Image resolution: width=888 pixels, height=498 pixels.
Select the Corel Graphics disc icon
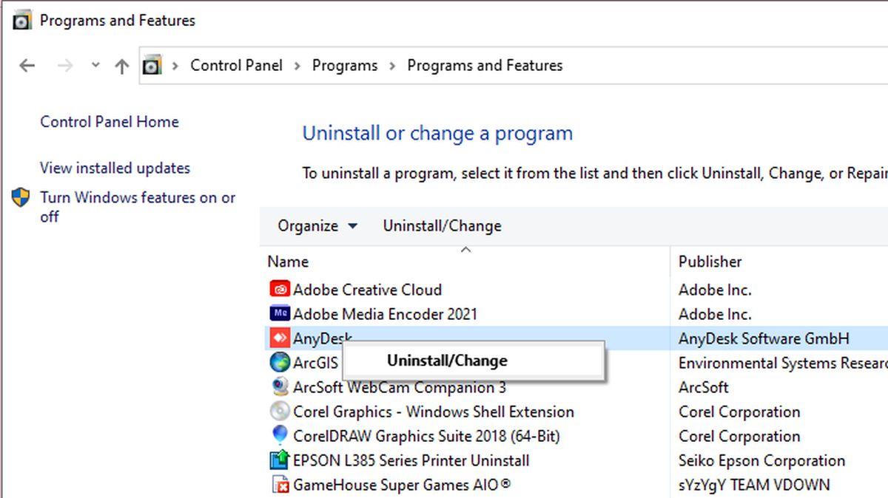click(280, 412)
